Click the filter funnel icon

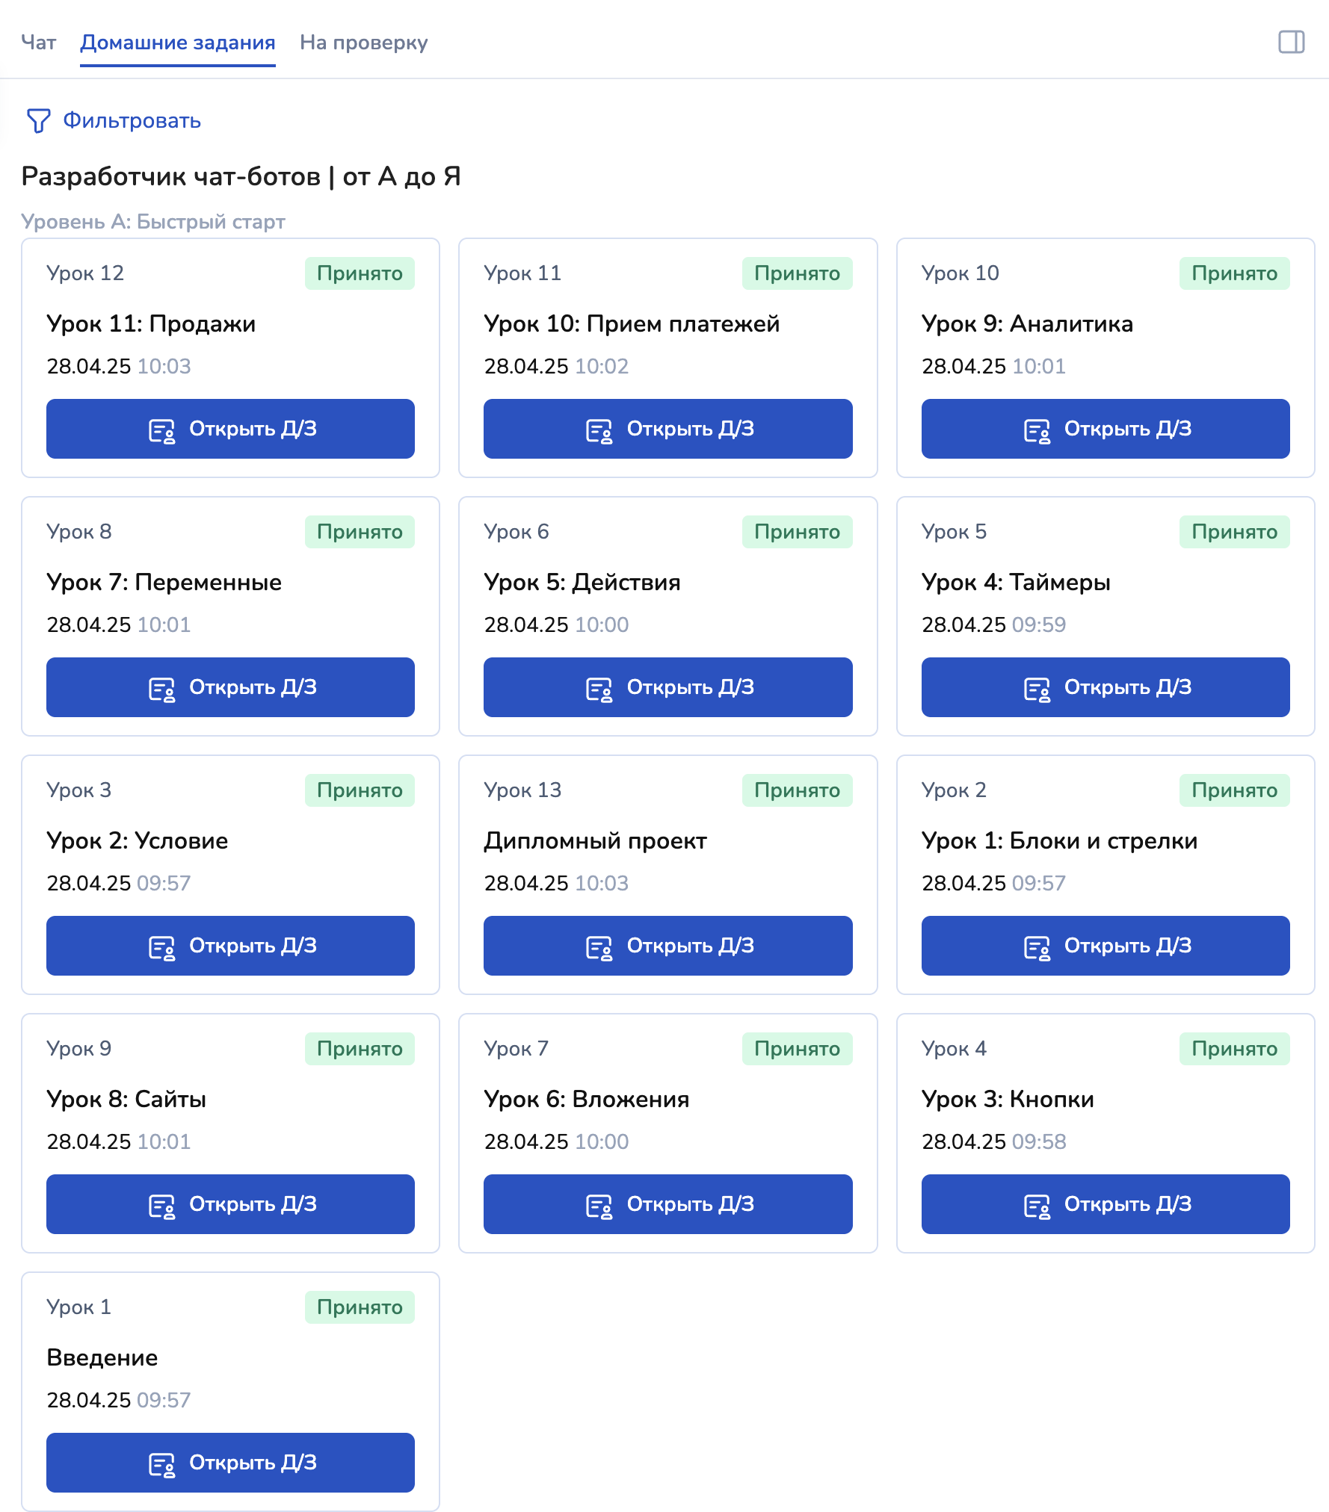pos(38,120)
